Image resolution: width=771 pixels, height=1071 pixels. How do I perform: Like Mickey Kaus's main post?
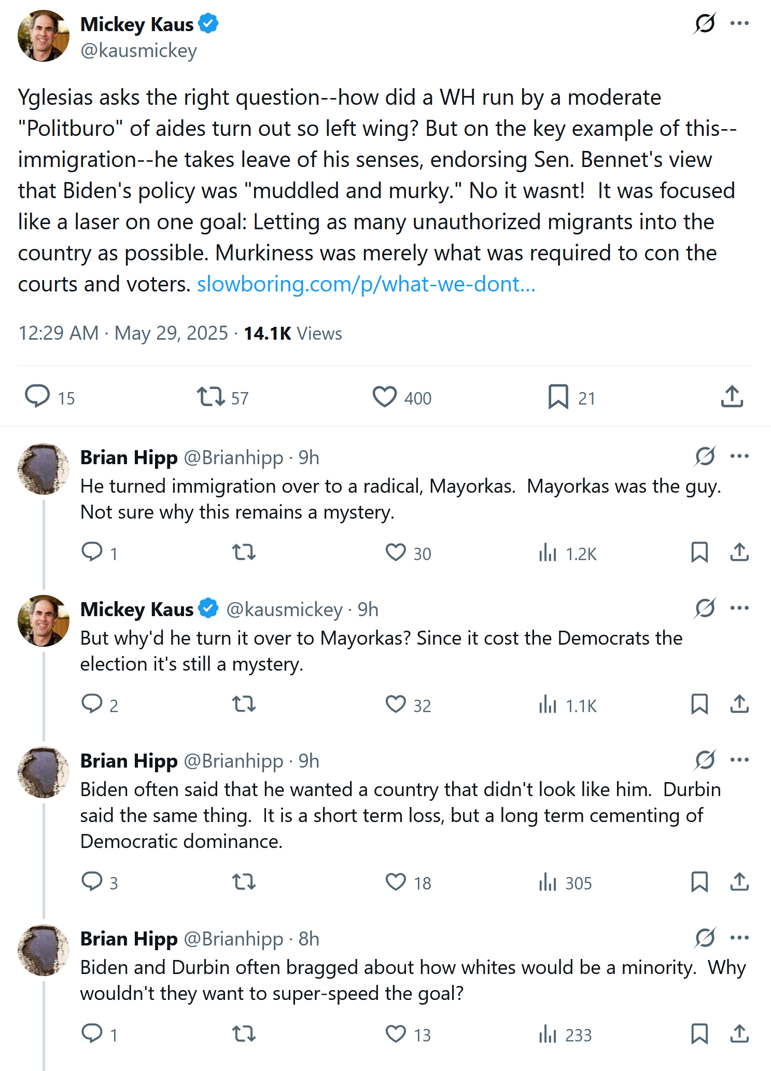click(385, 397)
